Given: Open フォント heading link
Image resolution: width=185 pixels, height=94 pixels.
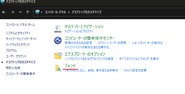Looking at the screenshot, I should click(70, 66).
